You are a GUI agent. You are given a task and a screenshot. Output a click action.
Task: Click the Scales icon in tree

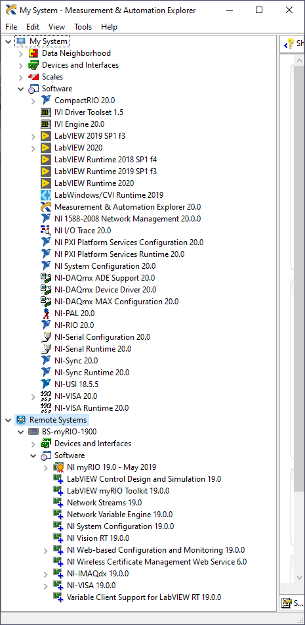(34, 76)
